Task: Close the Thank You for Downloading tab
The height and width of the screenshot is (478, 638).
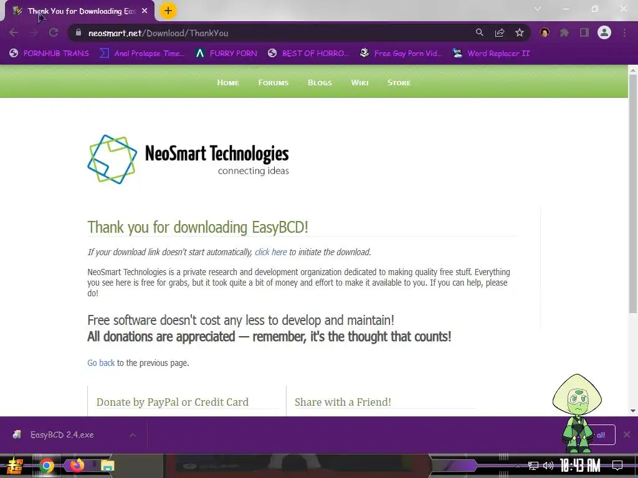Action: click(x=145, y=11)
